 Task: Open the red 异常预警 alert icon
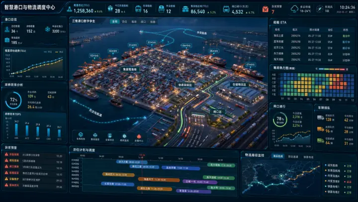pyautogui.click(x=266, y=9)
